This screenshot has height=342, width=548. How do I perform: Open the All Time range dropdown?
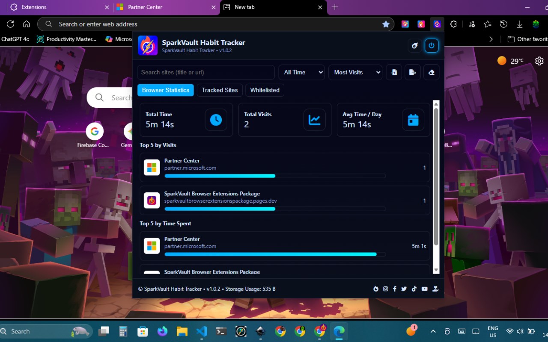[301, 72]
